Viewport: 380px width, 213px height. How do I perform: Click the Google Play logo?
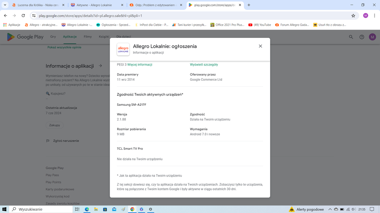(25, 37)
